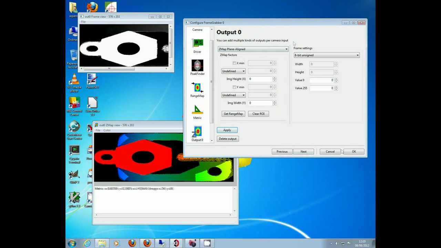Open the Driver page in the sidebar
This screenshot has height=248, width=441.
click(x=197, y=46)
